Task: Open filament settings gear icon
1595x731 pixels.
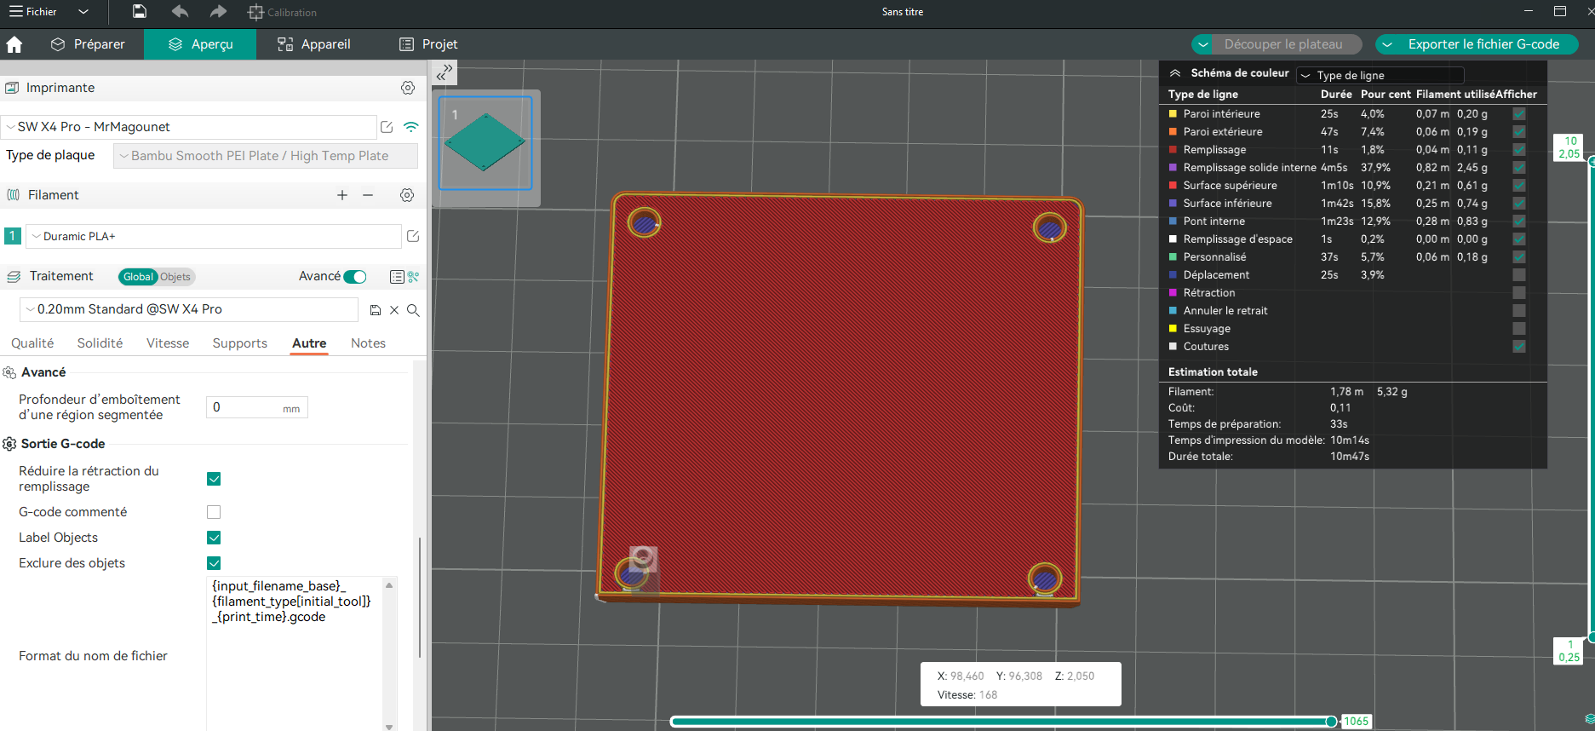Action: (407, 195)
